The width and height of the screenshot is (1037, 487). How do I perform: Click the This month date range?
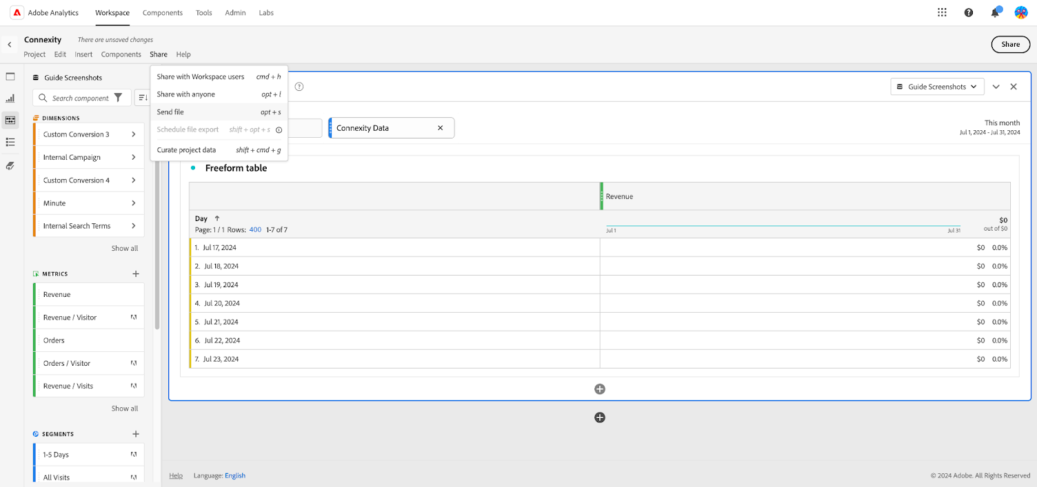(x=989, y=127)
